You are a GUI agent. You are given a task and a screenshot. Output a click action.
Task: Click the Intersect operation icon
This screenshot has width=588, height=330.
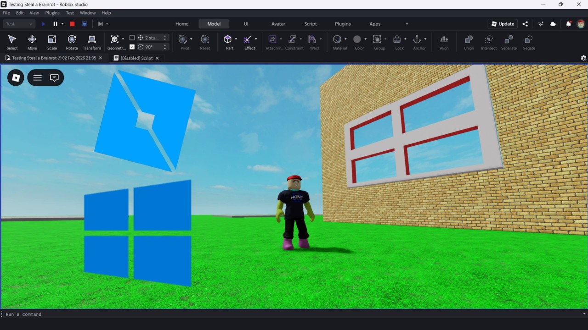coord(489,39)
